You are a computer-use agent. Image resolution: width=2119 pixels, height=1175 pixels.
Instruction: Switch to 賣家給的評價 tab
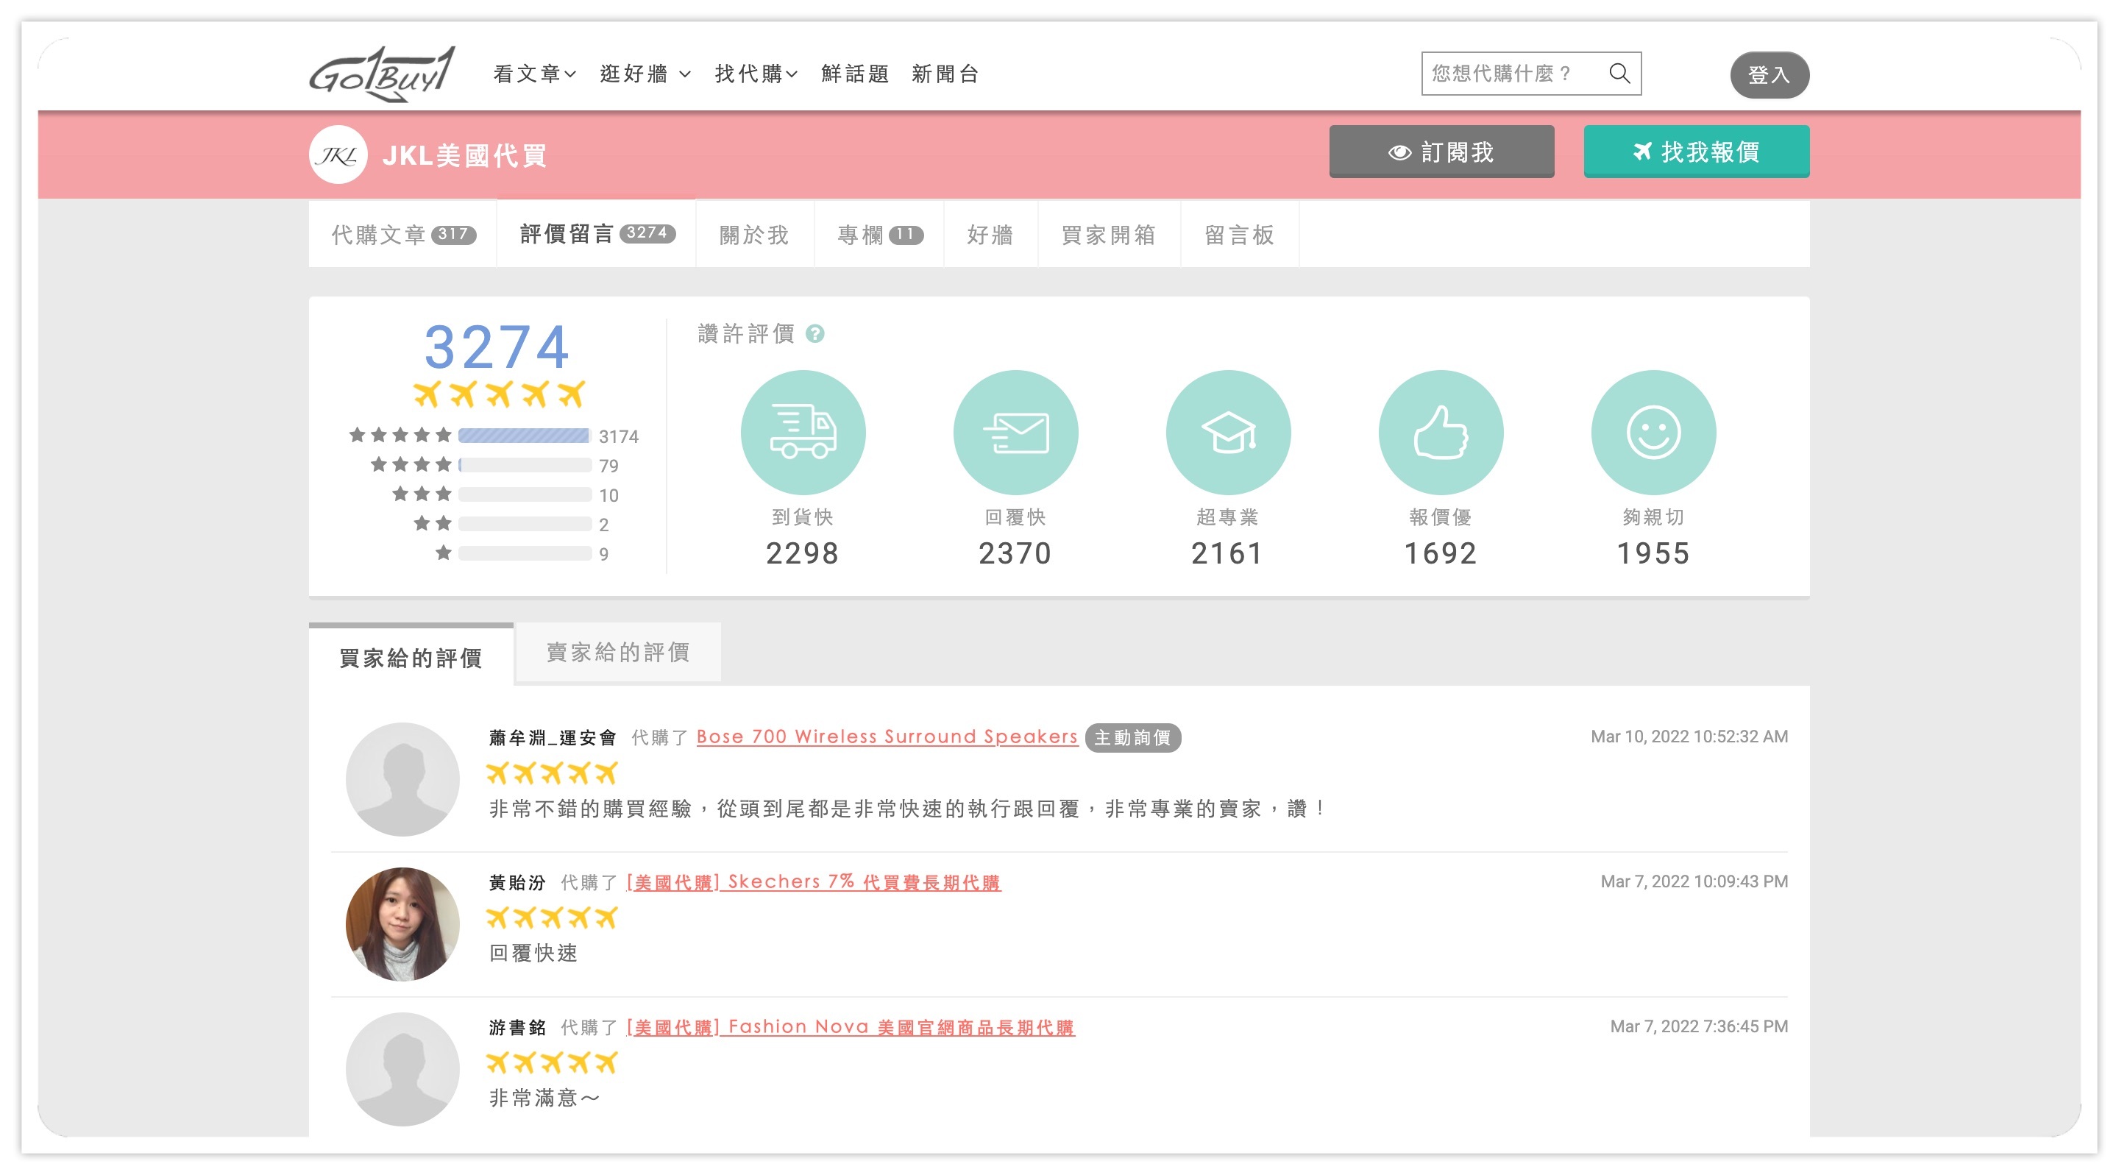click(618, 653)
